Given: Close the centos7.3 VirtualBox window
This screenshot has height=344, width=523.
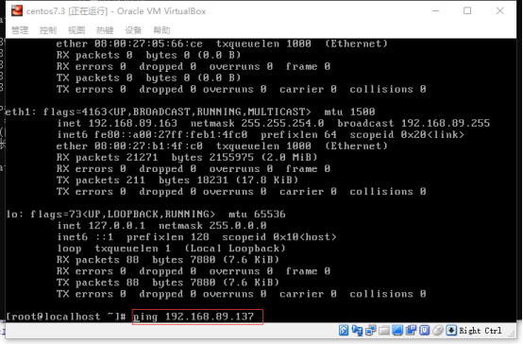Looking at the screenshot, I should [499, 11].
